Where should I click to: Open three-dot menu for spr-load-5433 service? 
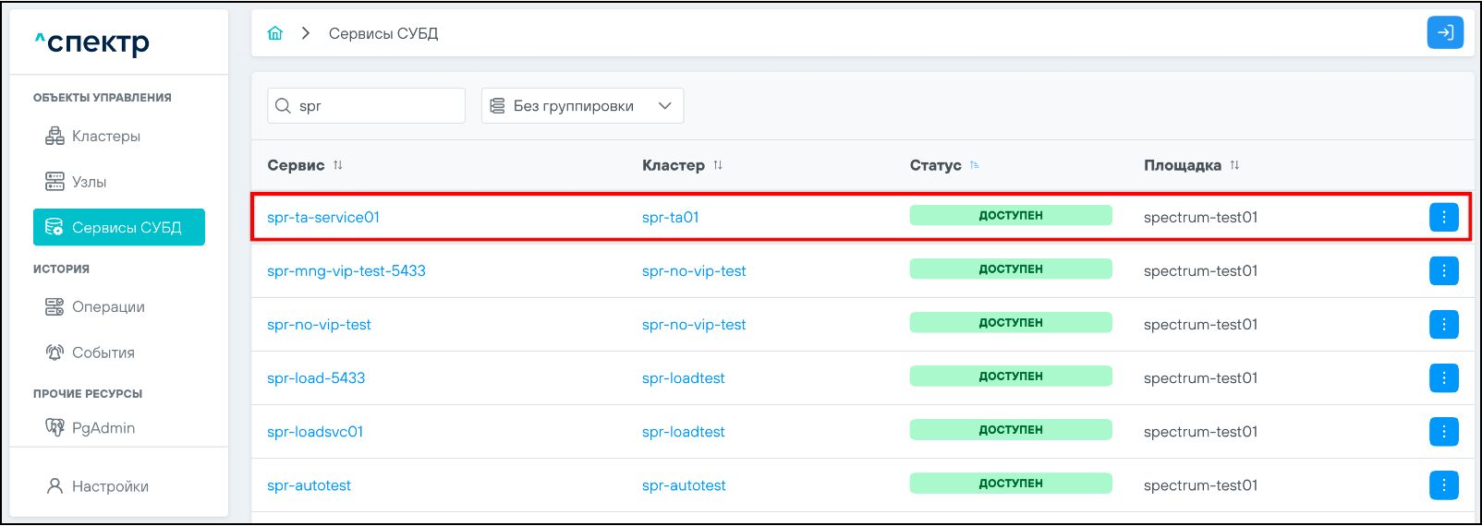tap(1443, 377)
